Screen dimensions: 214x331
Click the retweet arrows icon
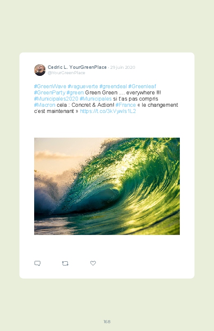[x=65, y=263]
